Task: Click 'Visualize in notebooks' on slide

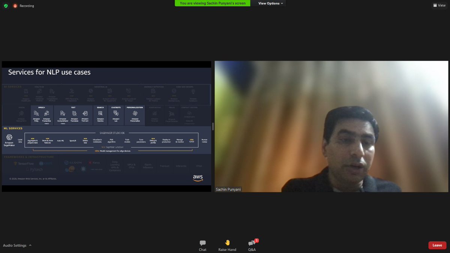Action: coord(97,141)
